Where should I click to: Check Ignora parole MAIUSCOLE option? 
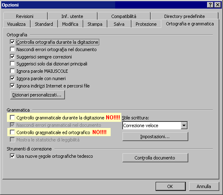(x=12, y=71)
